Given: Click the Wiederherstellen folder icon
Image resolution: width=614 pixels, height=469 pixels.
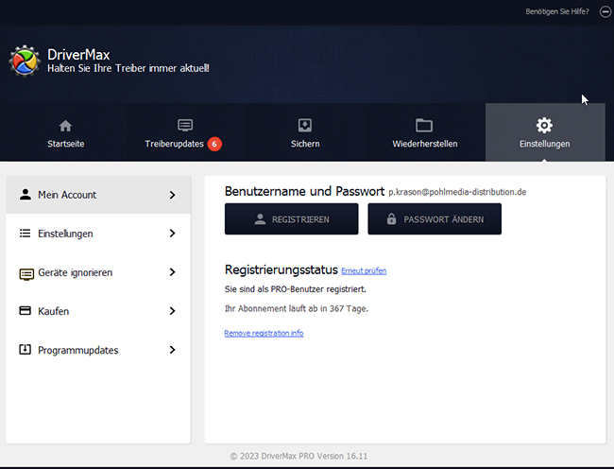Looking at the screenshot, I should pyautogui.click(x=424, y=126).
